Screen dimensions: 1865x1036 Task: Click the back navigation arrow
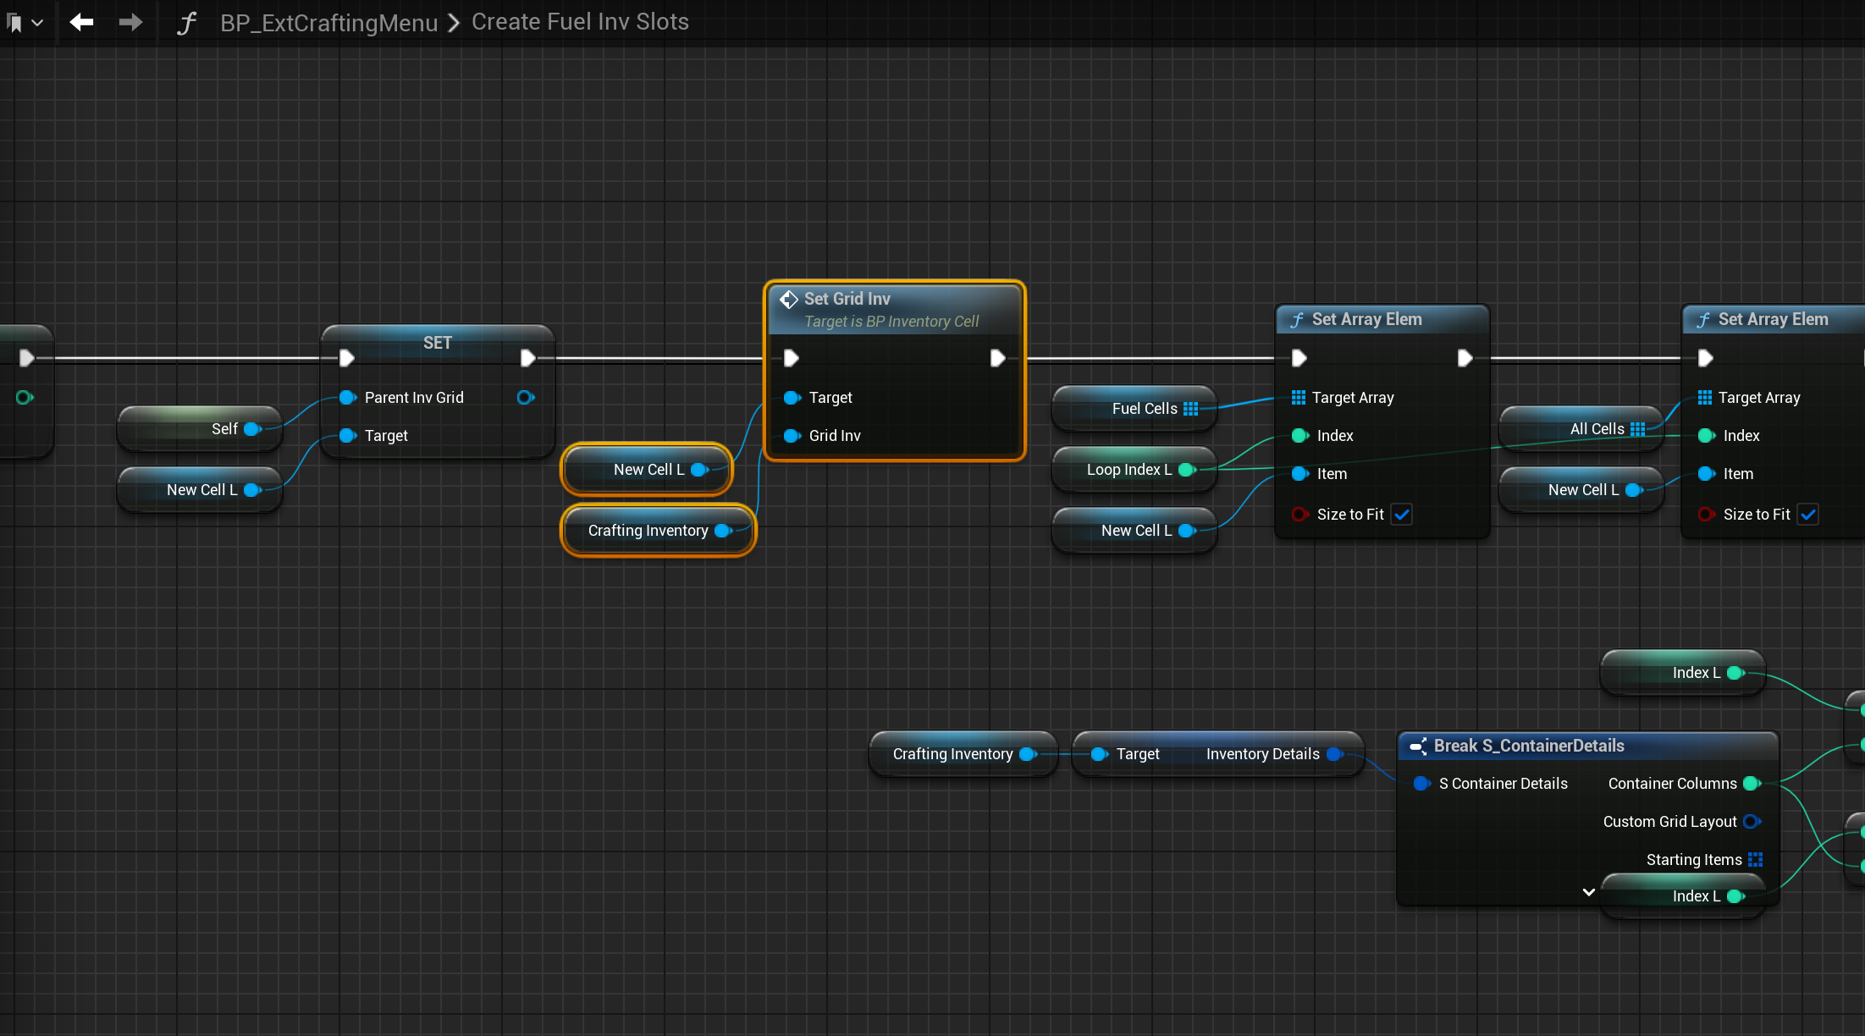pyautogui.click(x=81, y=22)
